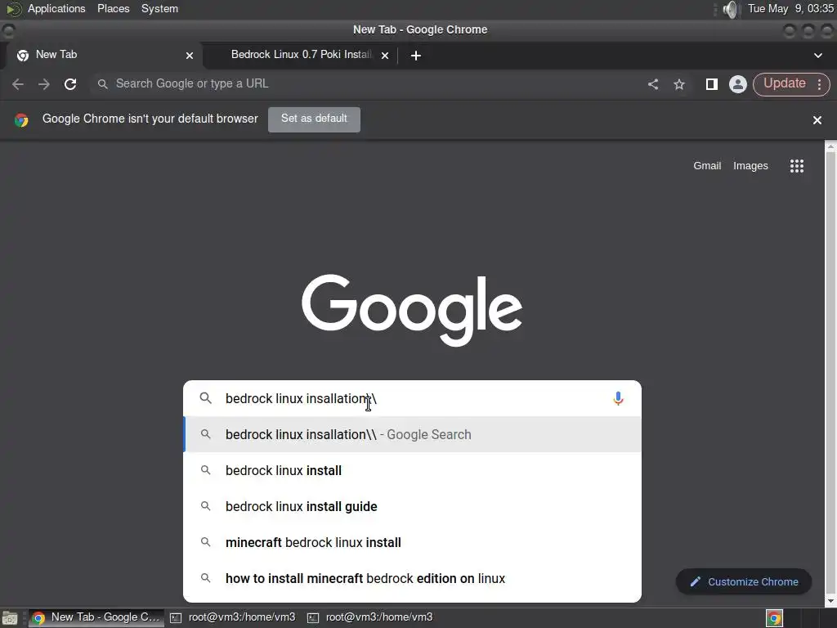The image size is (837, 628).
Task: Go back using the browser back arrow
Action: pos(18,84)
